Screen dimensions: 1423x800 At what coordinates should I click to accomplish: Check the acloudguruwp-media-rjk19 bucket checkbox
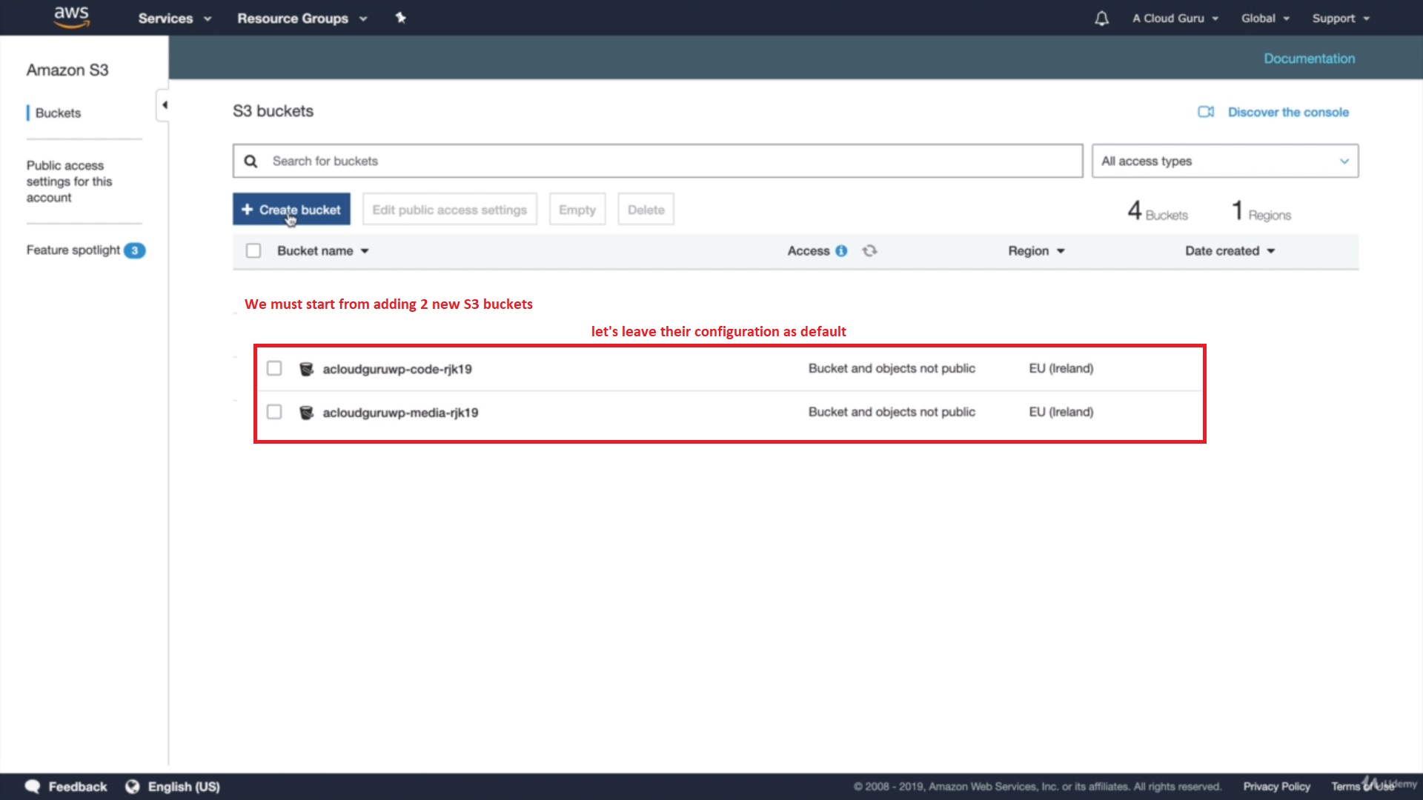coord(274,412)
